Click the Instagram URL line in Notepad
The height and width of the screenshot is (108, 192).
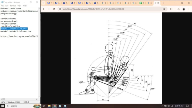click(19, 36)
